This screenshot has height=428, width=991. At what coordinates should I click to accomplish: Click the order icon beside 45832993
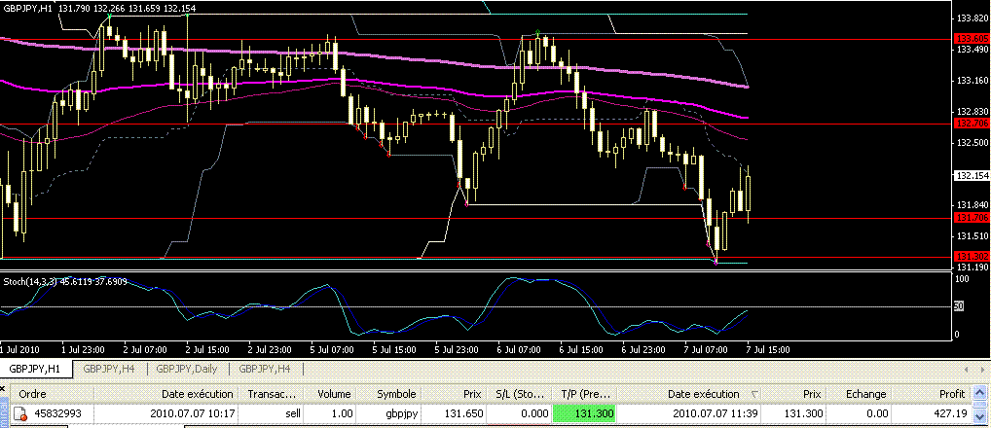[18, 414]
